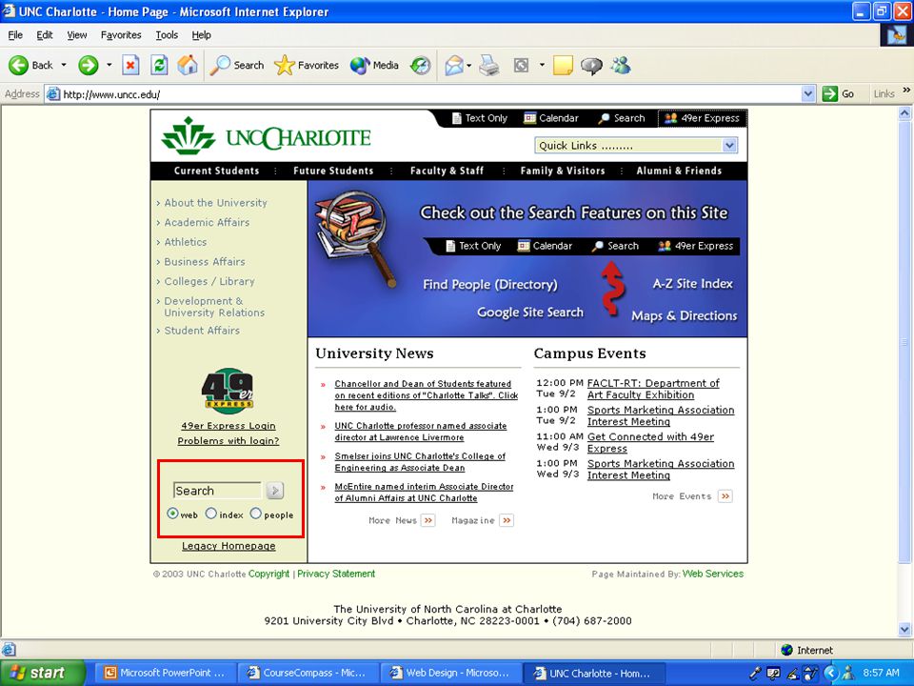Image resolution: width=914 pixels, height=686 pixels.
Task: Open About the University link
Action: tap(216, 202)
